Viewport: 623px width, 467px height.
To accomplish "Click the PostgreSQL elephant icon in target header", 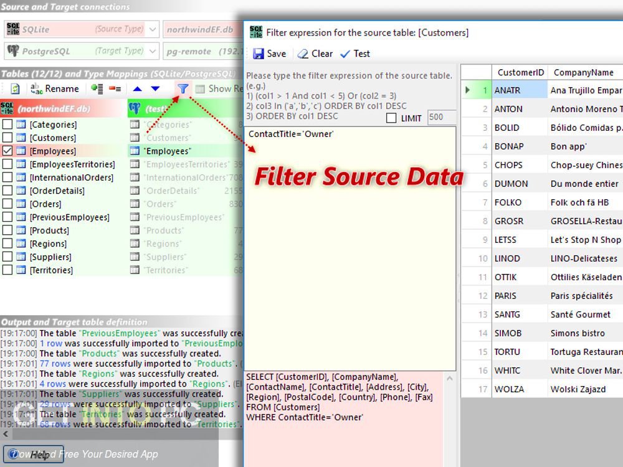I will tap(135, 108).
